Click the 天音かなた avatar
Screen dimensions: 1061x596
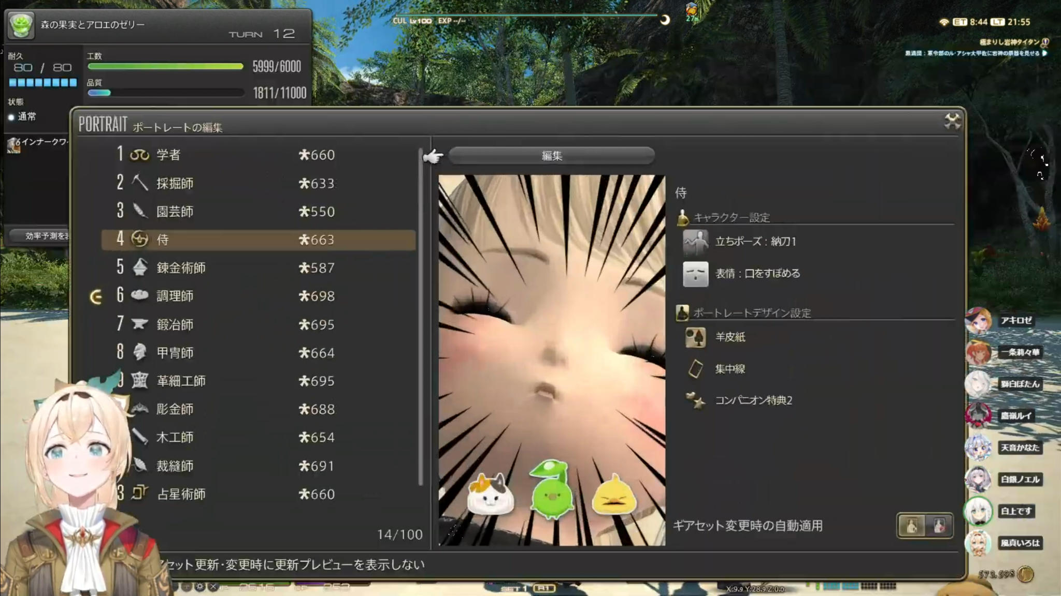click(x=978, y=448)
